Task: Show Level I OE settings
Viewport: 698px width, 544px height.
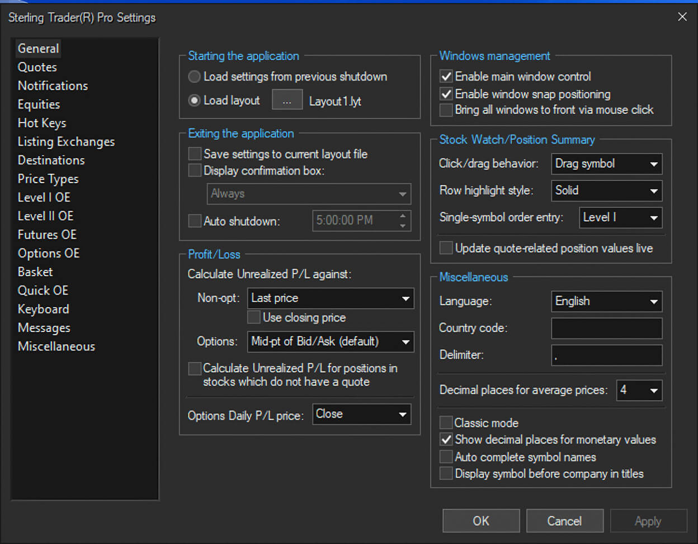Action: coord(44,198)
